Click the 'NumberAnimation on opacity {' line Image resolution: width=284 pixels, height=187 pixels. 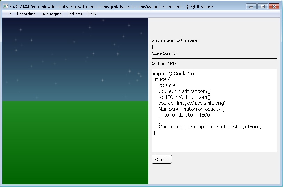coord(191,109)
